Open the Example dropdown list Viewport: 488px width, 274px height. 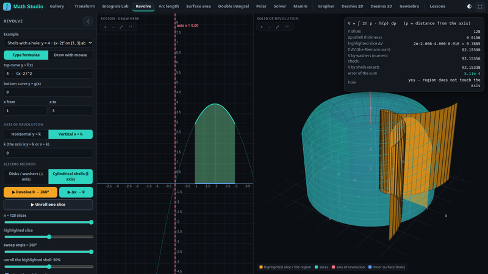point(48,43)
